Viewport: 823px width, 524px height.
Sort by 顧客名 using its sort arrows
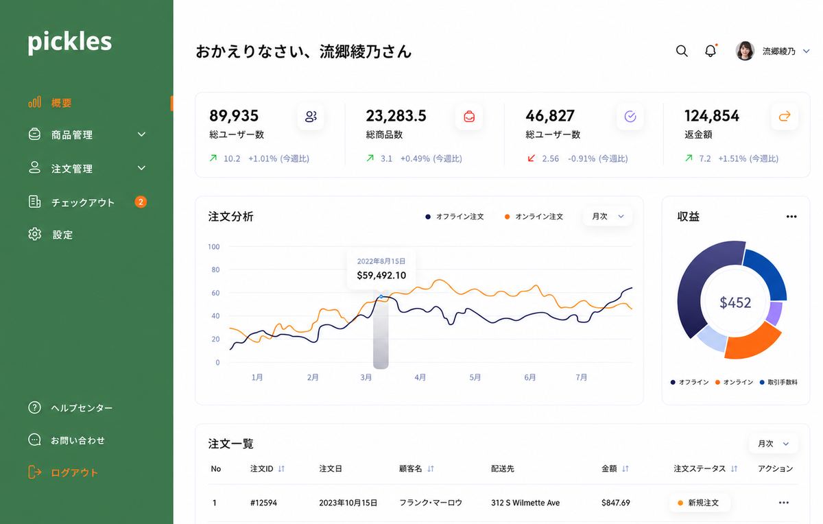pos(431,468)
